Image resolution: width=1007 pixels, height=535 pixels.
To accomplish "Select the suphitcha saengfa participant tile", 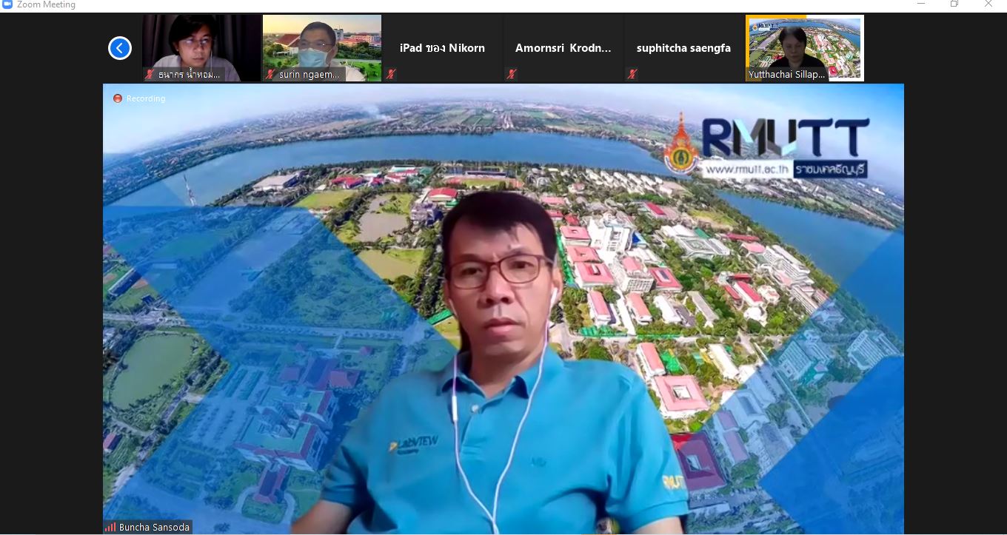I will tap(683, 48).
